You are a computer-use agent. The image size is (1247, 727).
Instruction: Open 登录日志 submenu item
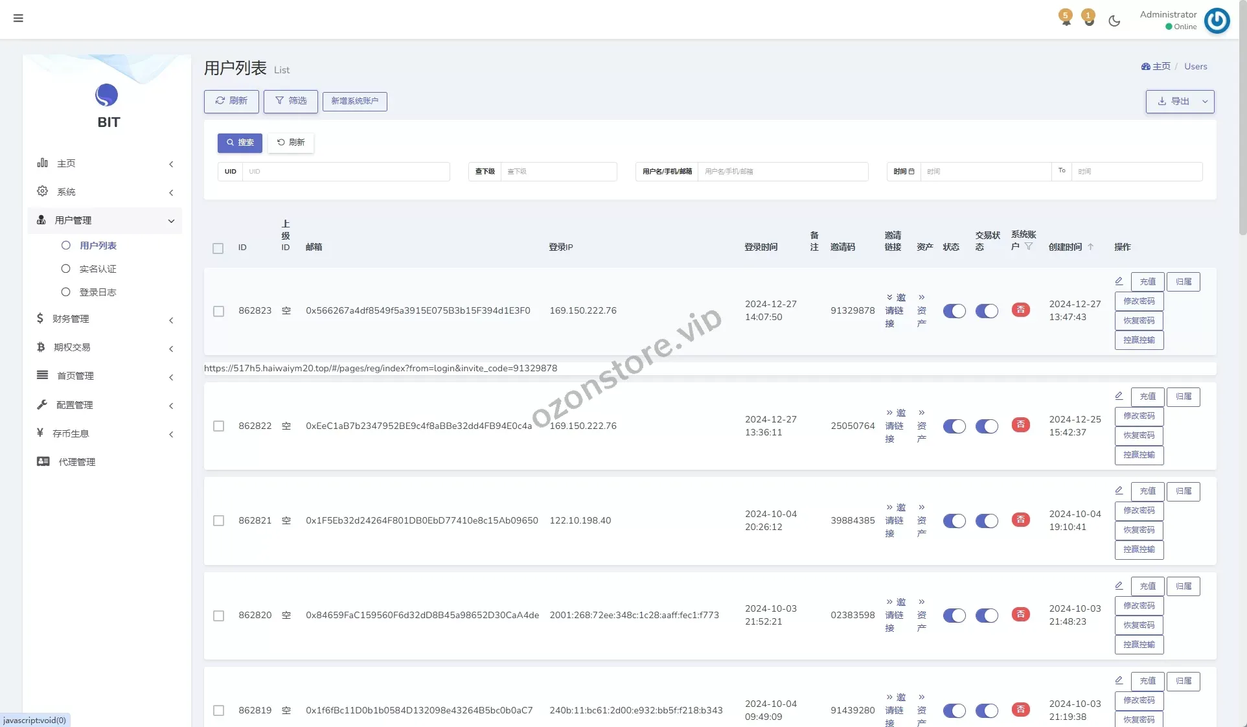pos(98,292)
